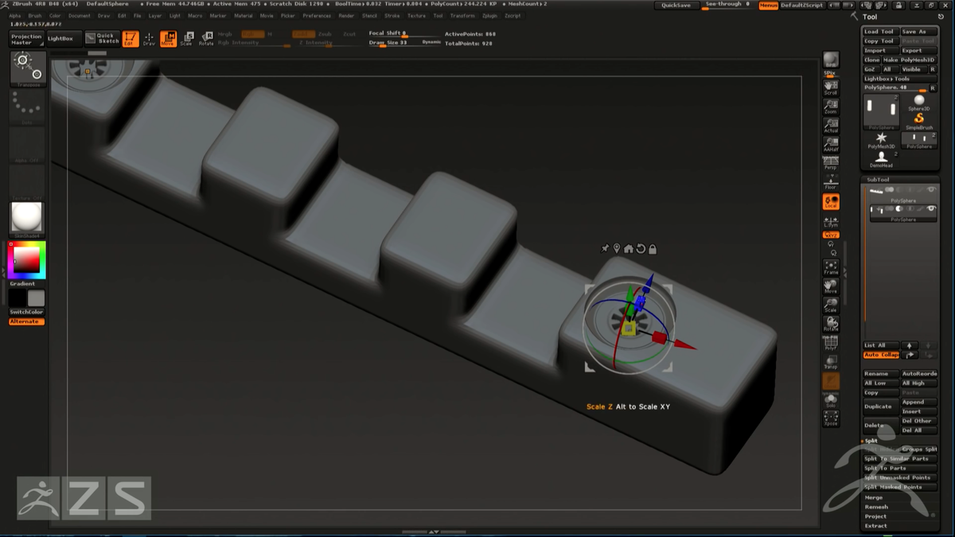The height and width of the screenshot is (537, 955).
Task: Open the Tool menu in the menu bar
Action: 437,14
